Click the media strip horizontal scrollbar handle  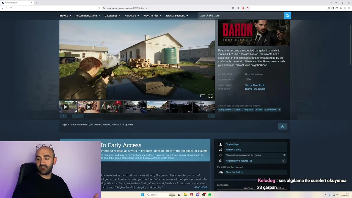click(x=78, y=116)
